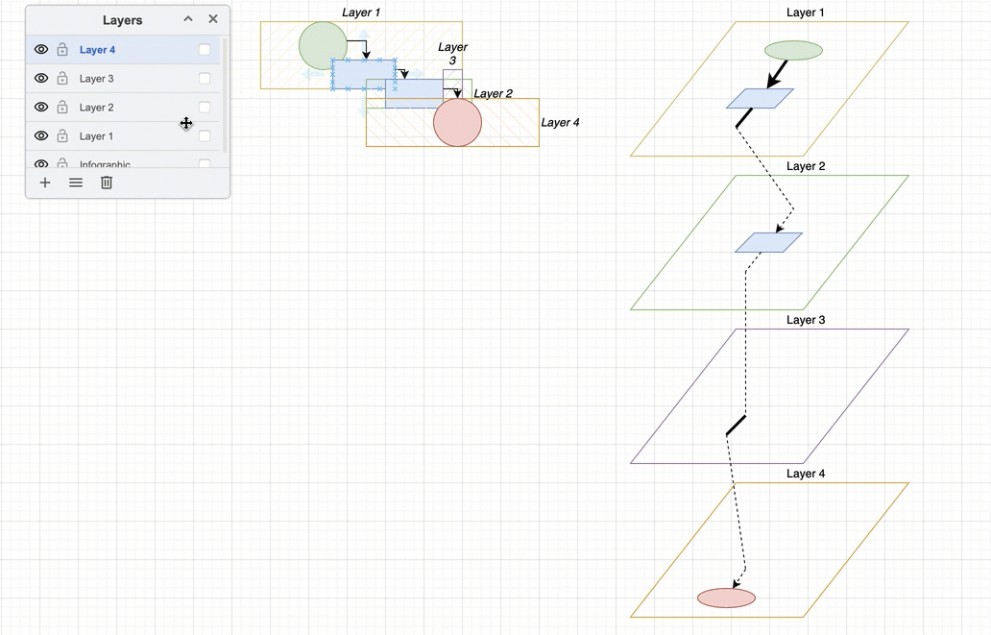Collapse the Layers panel with the chevron
This screenshot has height=635, width=991.
point(188,18)
